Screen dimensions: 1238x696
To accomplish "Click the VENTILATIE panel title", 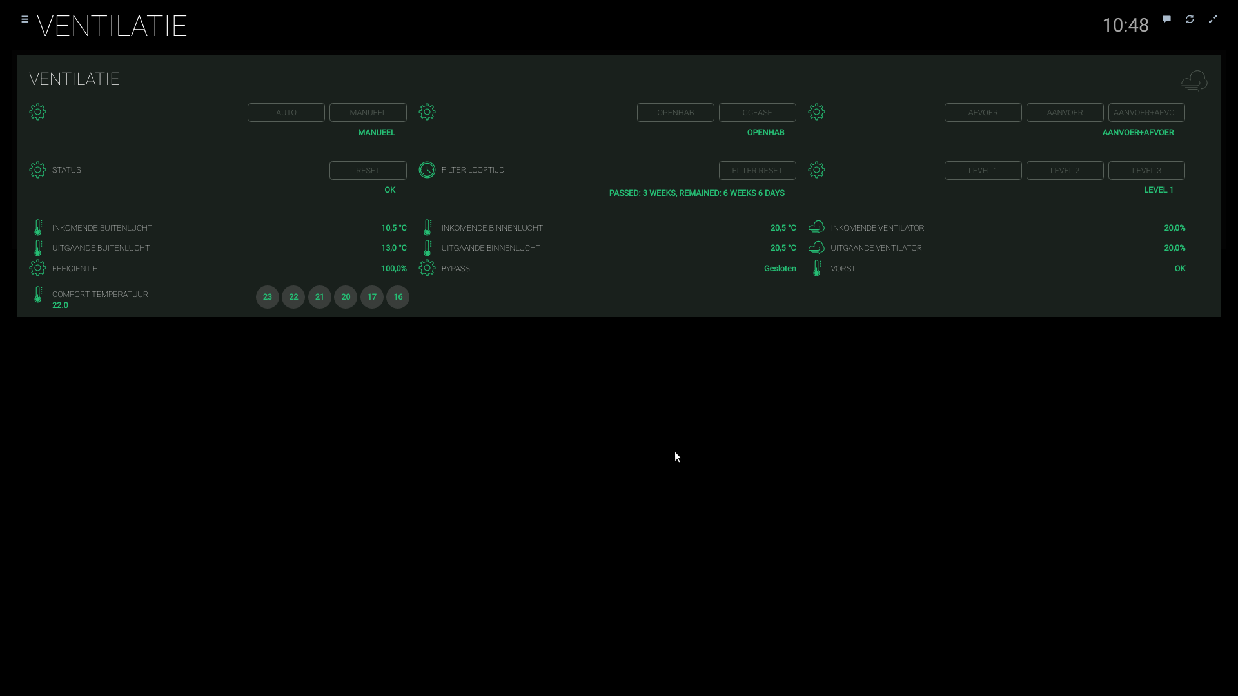I will 74,79.
